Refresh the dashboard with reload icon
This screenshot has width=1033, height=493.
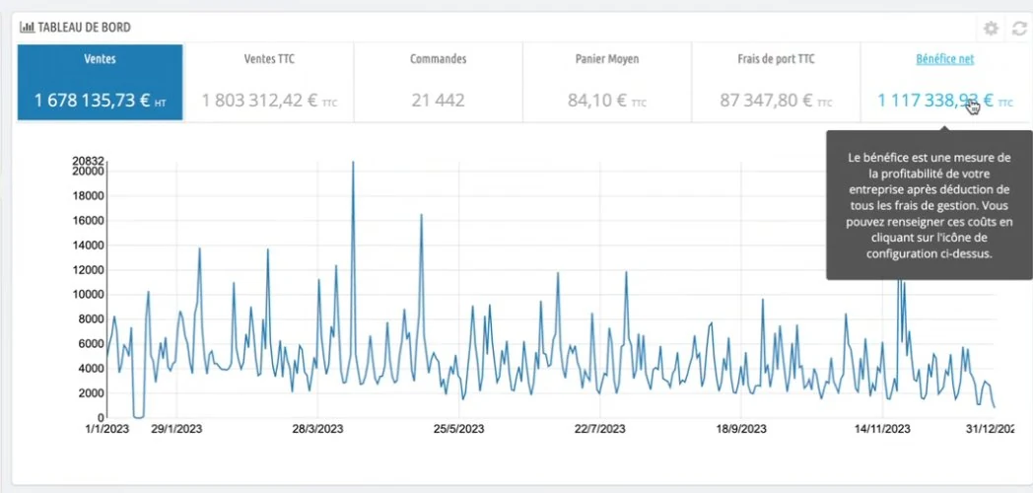tap(1019, 29)
